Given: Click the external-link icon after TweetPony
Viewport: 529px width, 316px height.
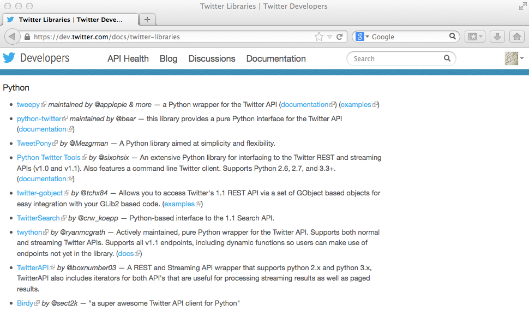Looking at the screenshot, I should pyautogui.click(x=55, y=144).
